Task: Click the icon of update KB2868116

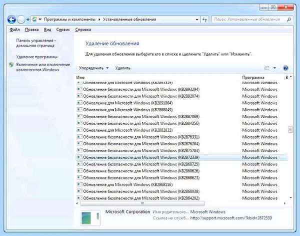Action: pos(79,184)
